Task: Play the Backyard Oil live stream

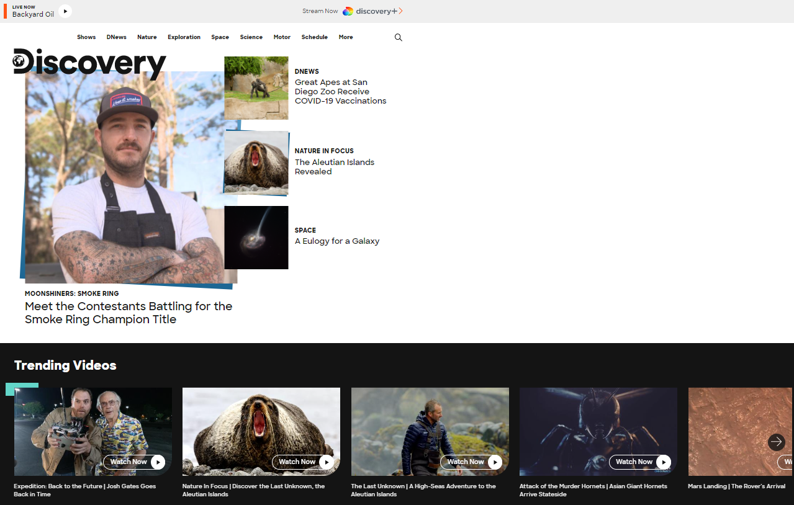Action: 65,11
